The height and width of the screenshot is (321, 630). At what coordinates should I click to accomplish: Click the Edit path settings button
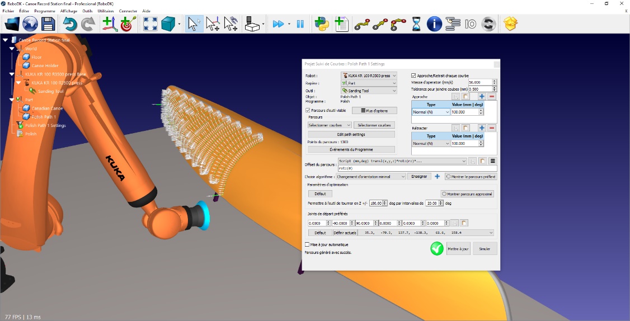point(351,134)
